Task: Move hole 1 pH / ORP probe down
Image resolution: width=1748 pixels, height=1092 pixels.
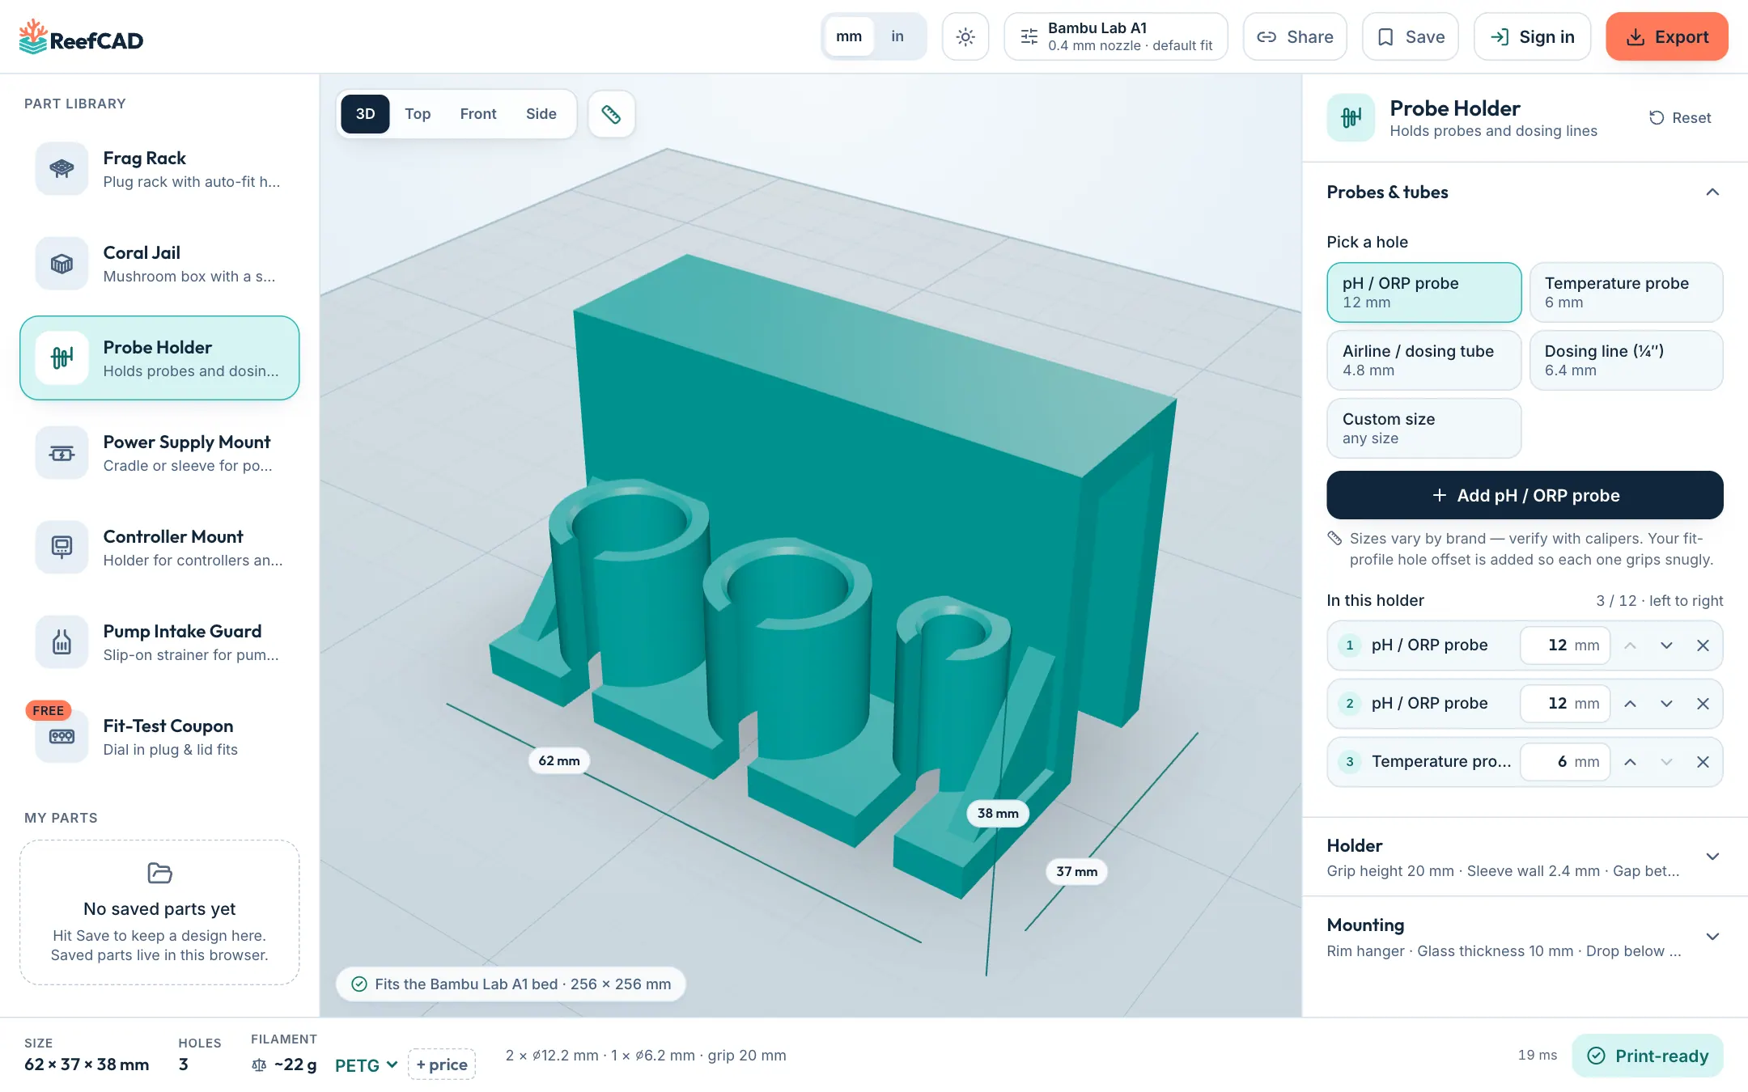Action: [x=1666, y=645]
